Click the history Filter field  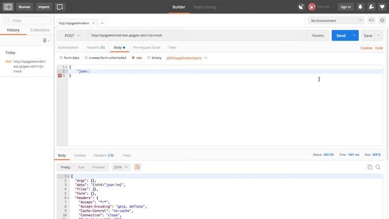[x=27, y=20]
